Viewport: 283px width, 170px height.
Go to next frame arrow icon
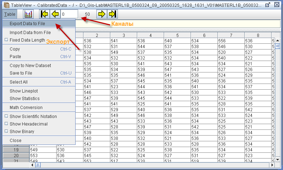coord(102,14)
